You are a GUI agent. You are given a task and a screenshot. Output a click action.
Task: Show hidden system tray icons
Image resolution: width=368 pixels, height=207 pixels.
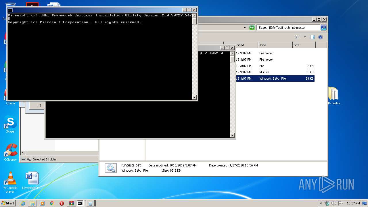coord(321,203)
